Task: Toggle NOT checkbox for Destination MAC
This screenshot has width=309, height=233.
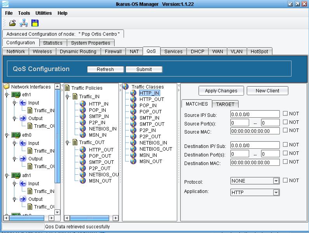Action: tap(285, 162)
